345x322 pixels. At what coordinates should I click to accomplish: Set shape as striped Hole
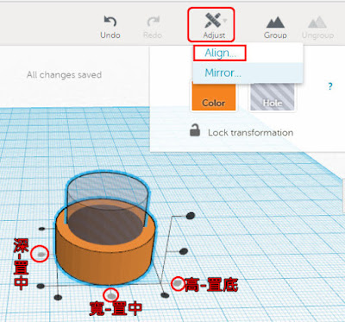[x=273, y=97]
